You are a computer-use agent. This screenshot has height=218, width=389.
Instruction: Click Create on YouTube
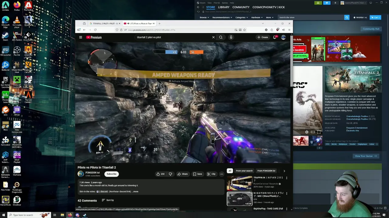click(263, 37)
